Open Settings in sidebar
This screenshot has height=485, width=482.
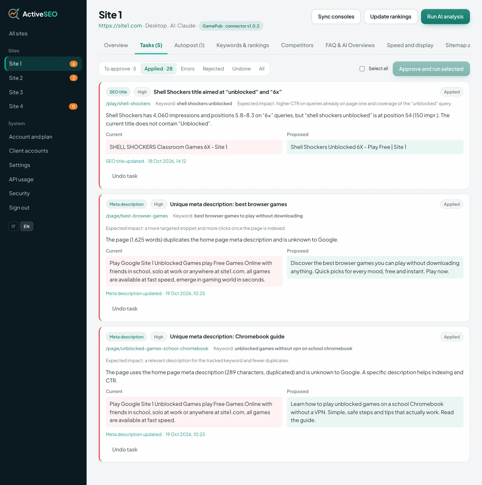(x=43, y=165)
